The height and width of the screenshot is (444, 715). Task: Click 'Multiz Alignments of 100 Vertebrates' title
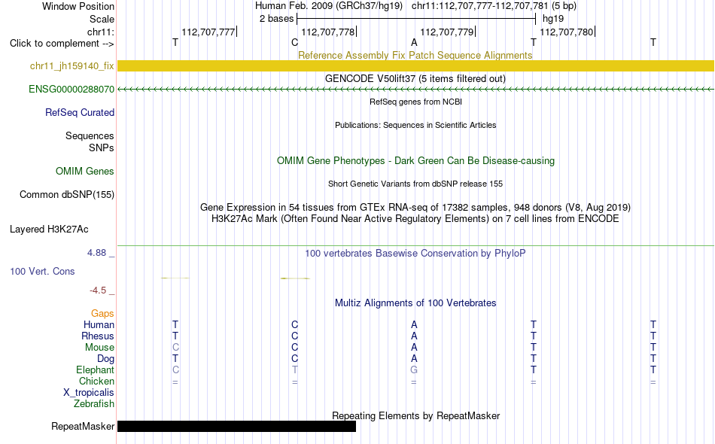point(415,303)
